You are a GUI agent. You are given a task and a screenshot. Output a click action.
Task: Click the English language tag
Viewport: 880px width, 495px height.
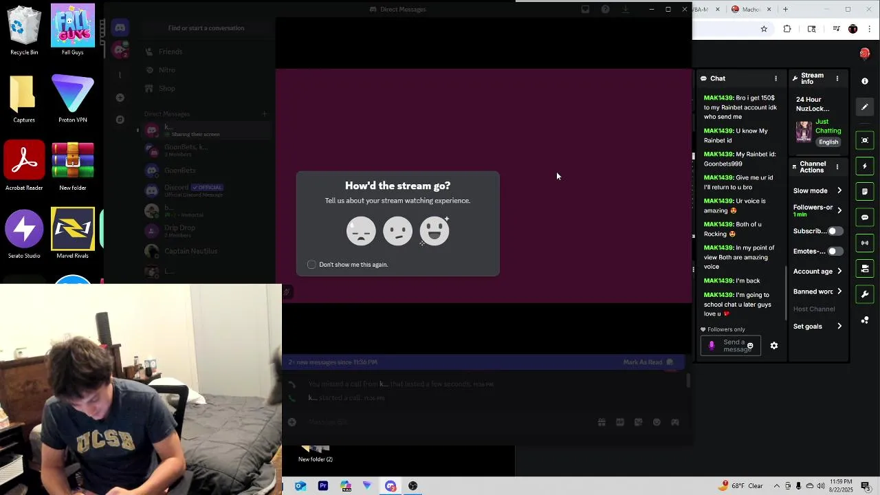click(828, 142)
